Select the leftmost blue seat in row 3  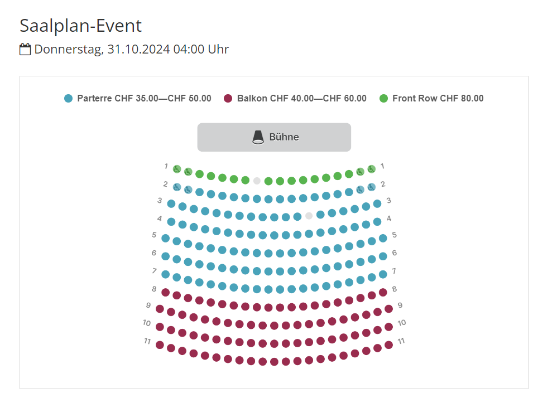click(171, 204)
